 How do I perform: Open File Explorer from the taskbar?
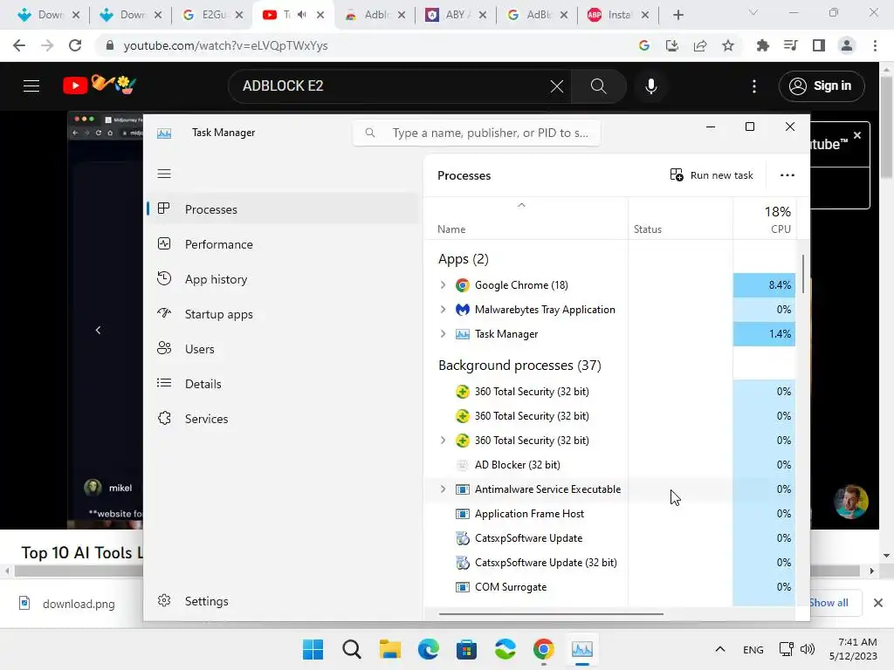(390, 649)
